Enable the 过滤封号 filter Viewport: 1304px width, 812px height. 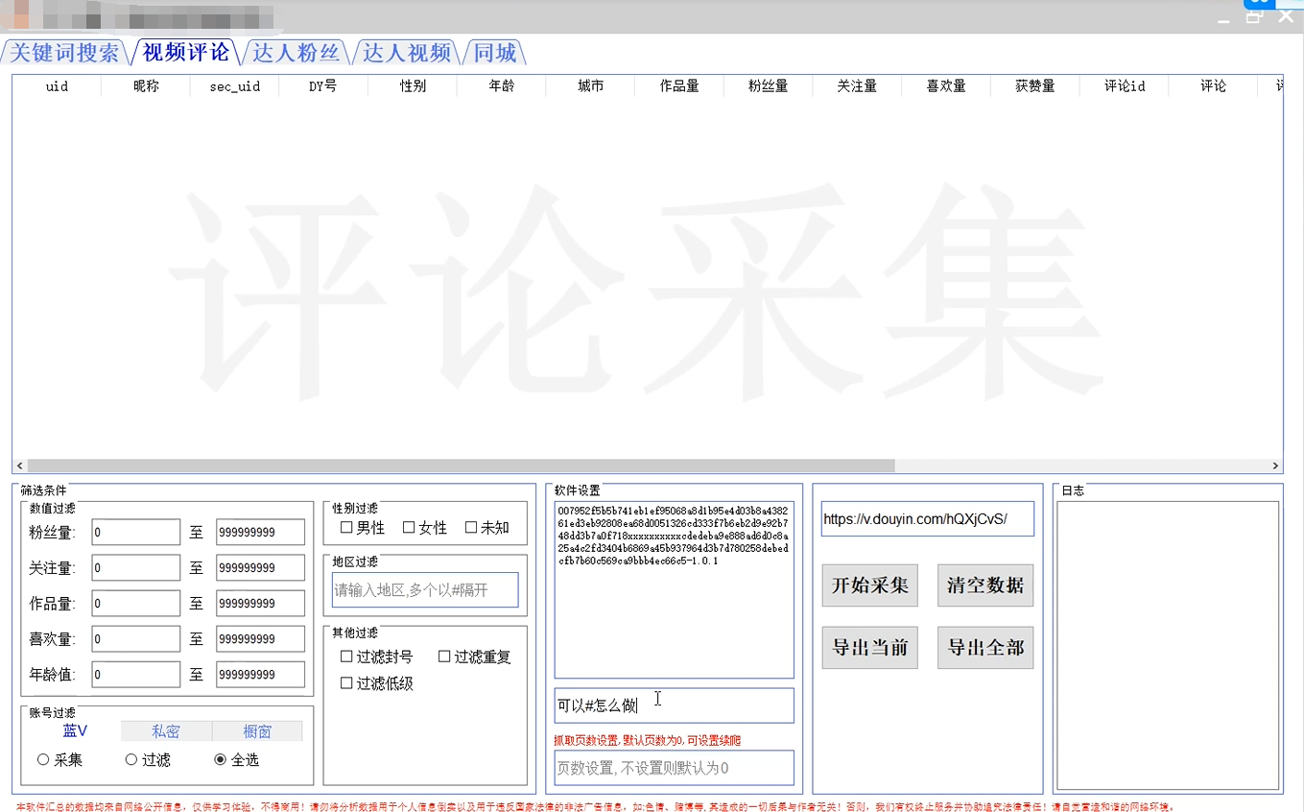(x=345, y=657)
